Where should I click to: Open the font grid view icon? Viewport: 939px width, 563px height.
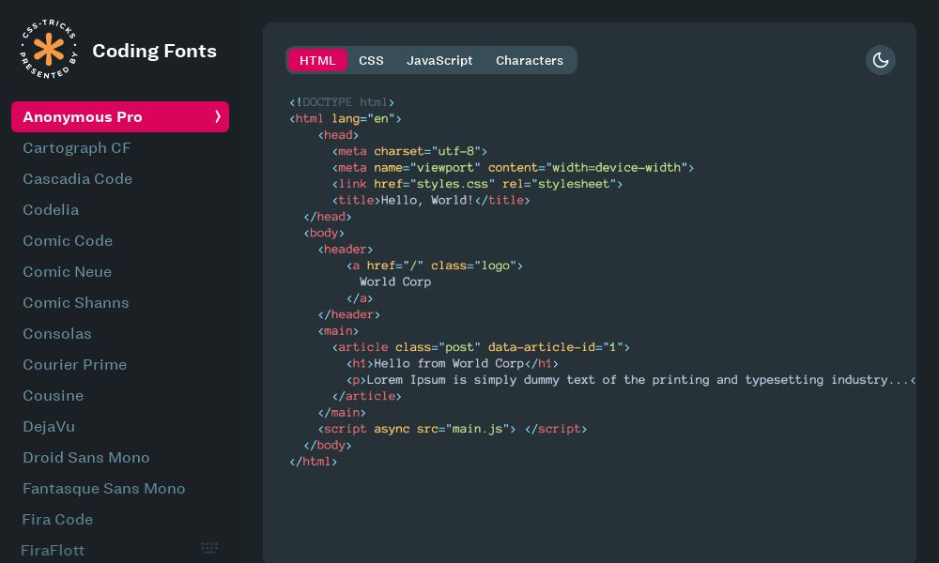coord(209,548)
